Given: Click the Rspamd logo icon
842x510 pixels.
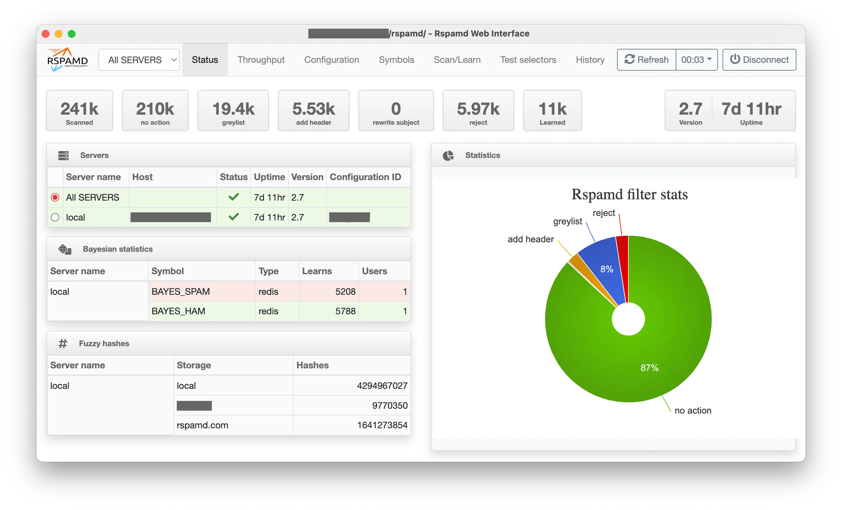Looking at the screenshot, I should point(67,60).
